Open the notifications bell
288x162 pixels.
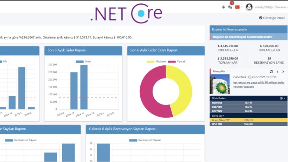pos(223,7)
